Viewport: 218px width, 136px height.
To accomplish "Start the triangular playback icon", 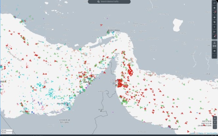I will 215,32.
